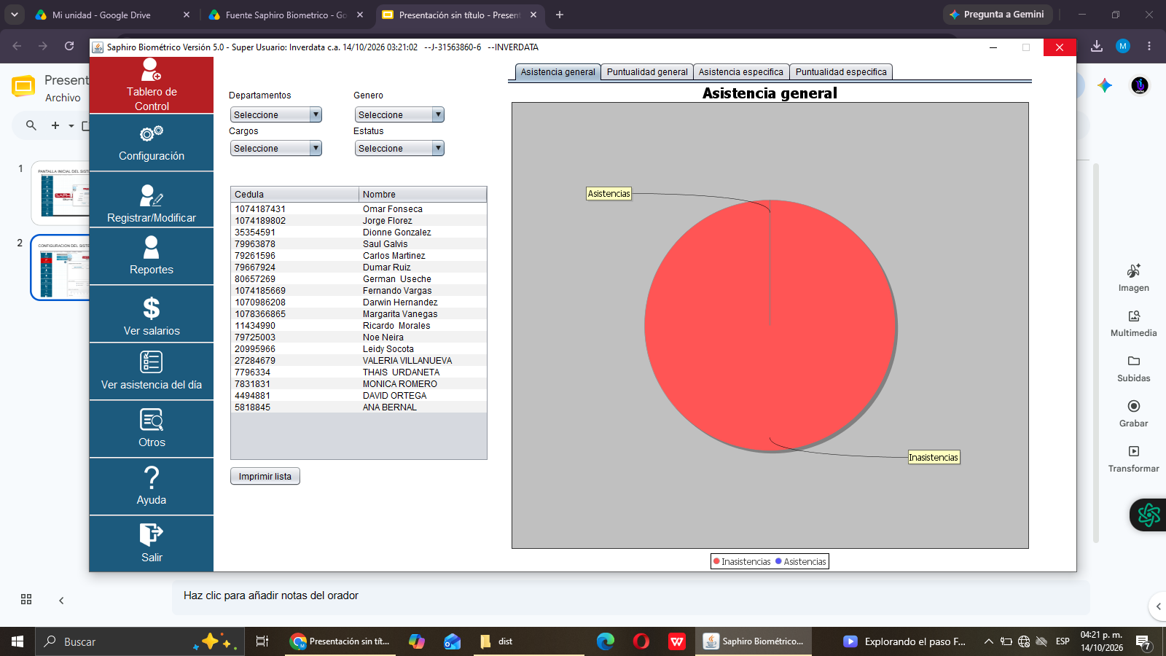This screenshot has width=1166, height=656.
Task: Open Chrome downloads icon
Action: tap(1097, 46)
